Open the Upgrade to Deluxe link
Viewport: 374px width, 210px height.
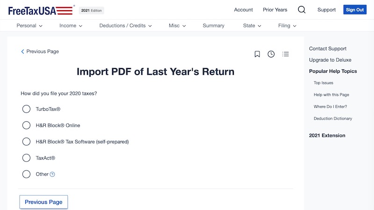click(330, 60)
